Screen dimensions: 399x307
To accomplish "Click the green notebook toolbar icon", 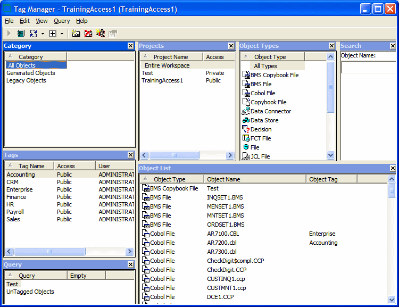I will [x=21, y=34].
